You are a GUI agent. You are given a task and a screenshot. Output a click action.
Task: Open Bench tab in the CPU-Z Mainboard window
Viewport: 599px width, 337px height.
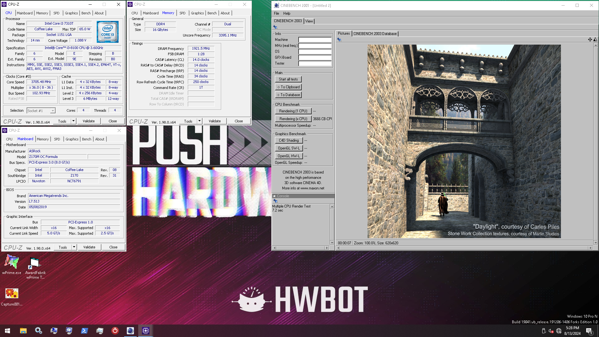click(87, 139)
